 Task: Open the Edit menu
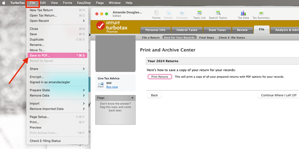coord(43,3)
